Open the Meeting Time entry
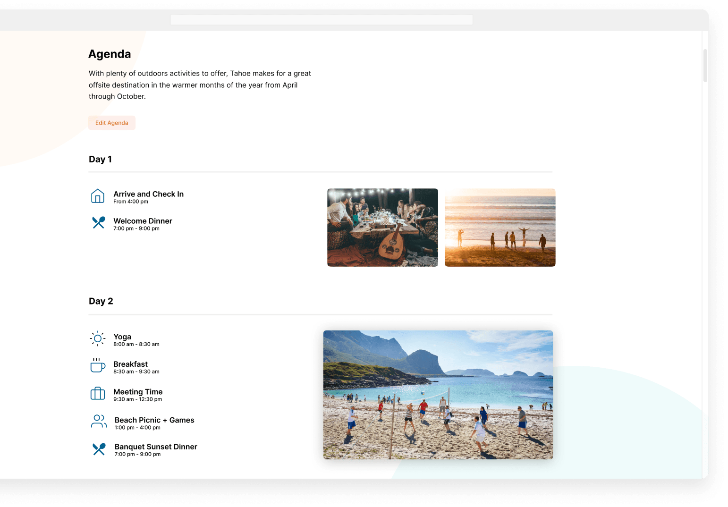The image size is (728, 507). point(138,395)
